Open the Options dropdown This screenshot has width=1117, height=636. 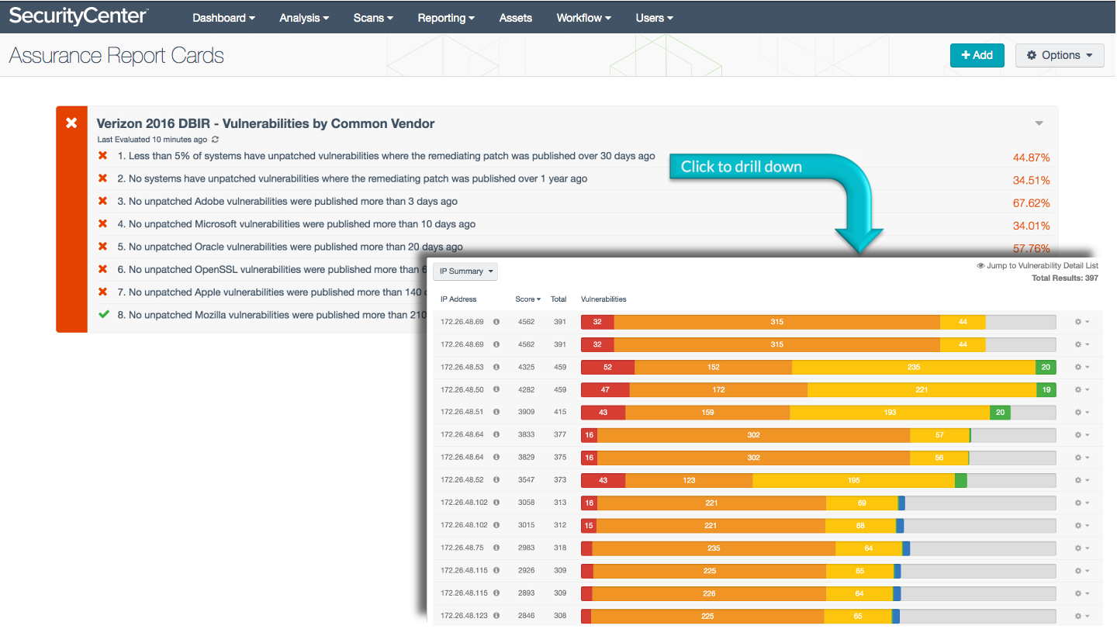(x=1060, y=55)
